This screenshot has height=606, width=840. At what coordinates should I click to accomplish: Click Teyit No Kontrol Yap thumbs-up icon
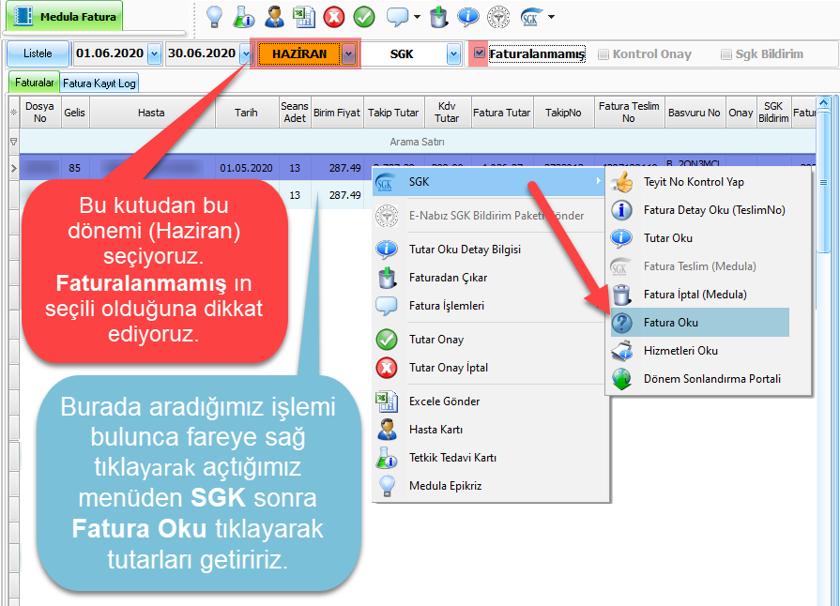pos(622,182)
